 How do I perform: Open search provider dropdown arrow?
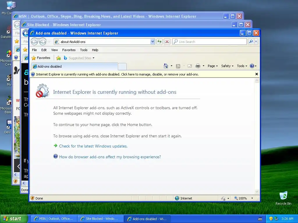(256, 42)
